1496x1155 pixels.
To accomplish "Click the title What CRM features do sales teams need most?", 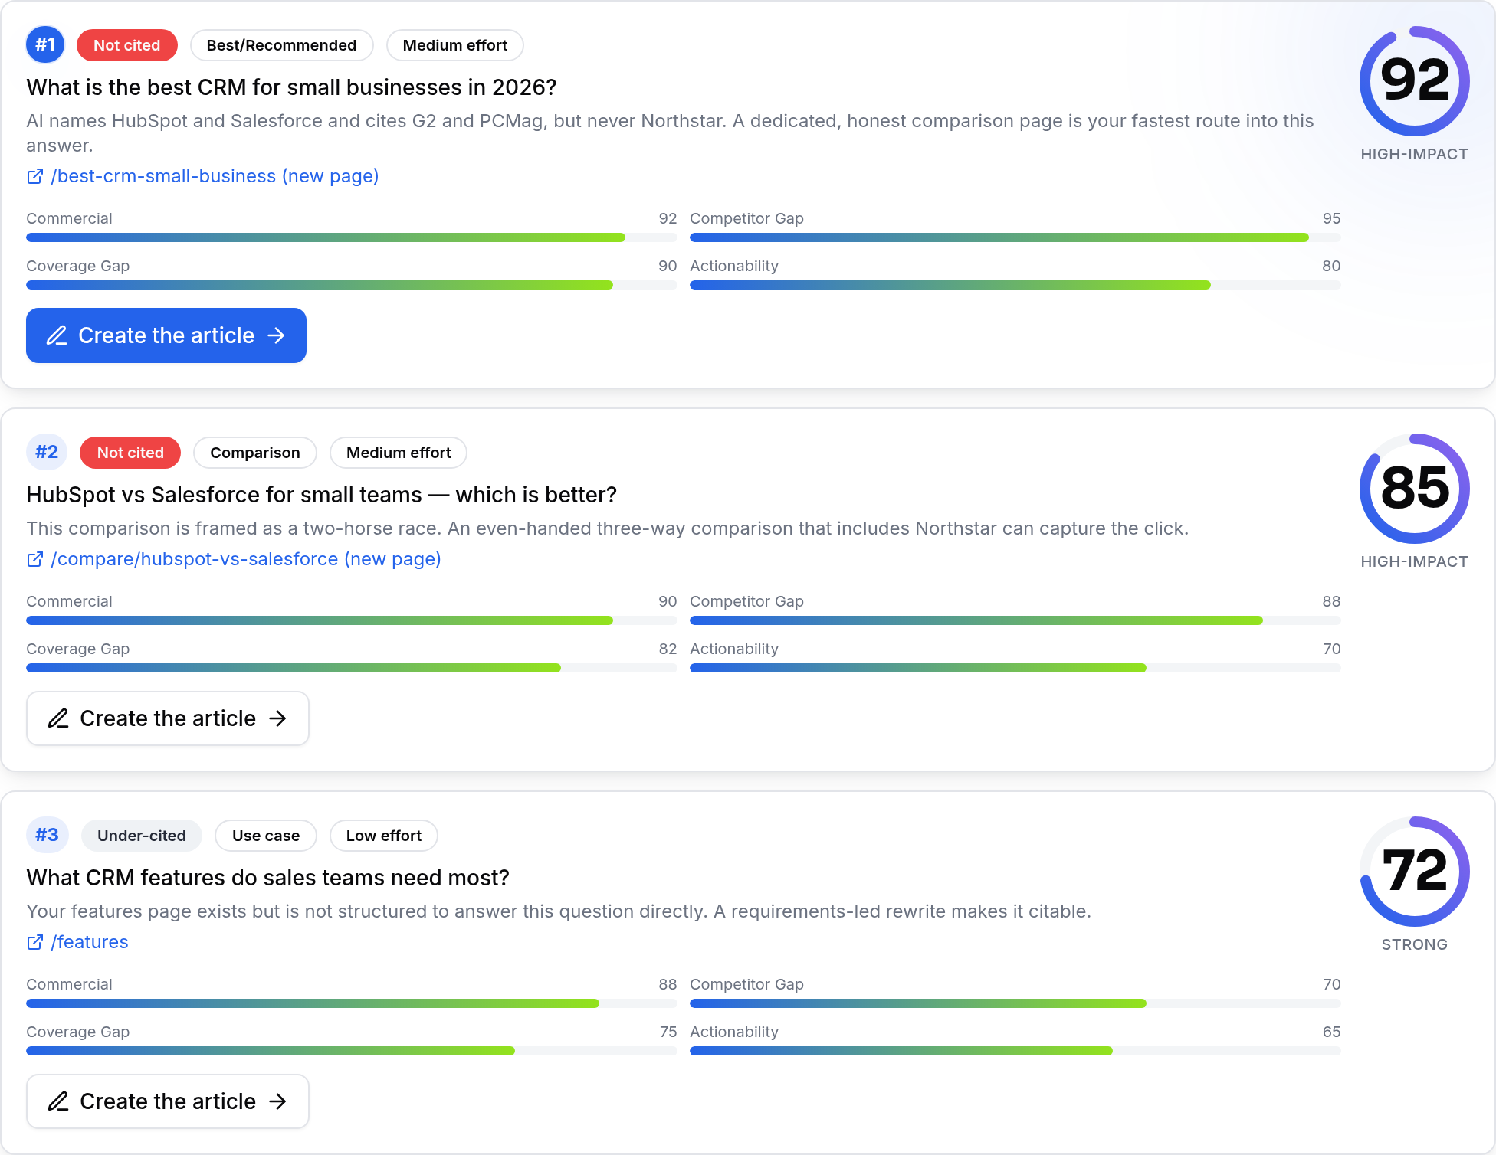I will (268, 878).
